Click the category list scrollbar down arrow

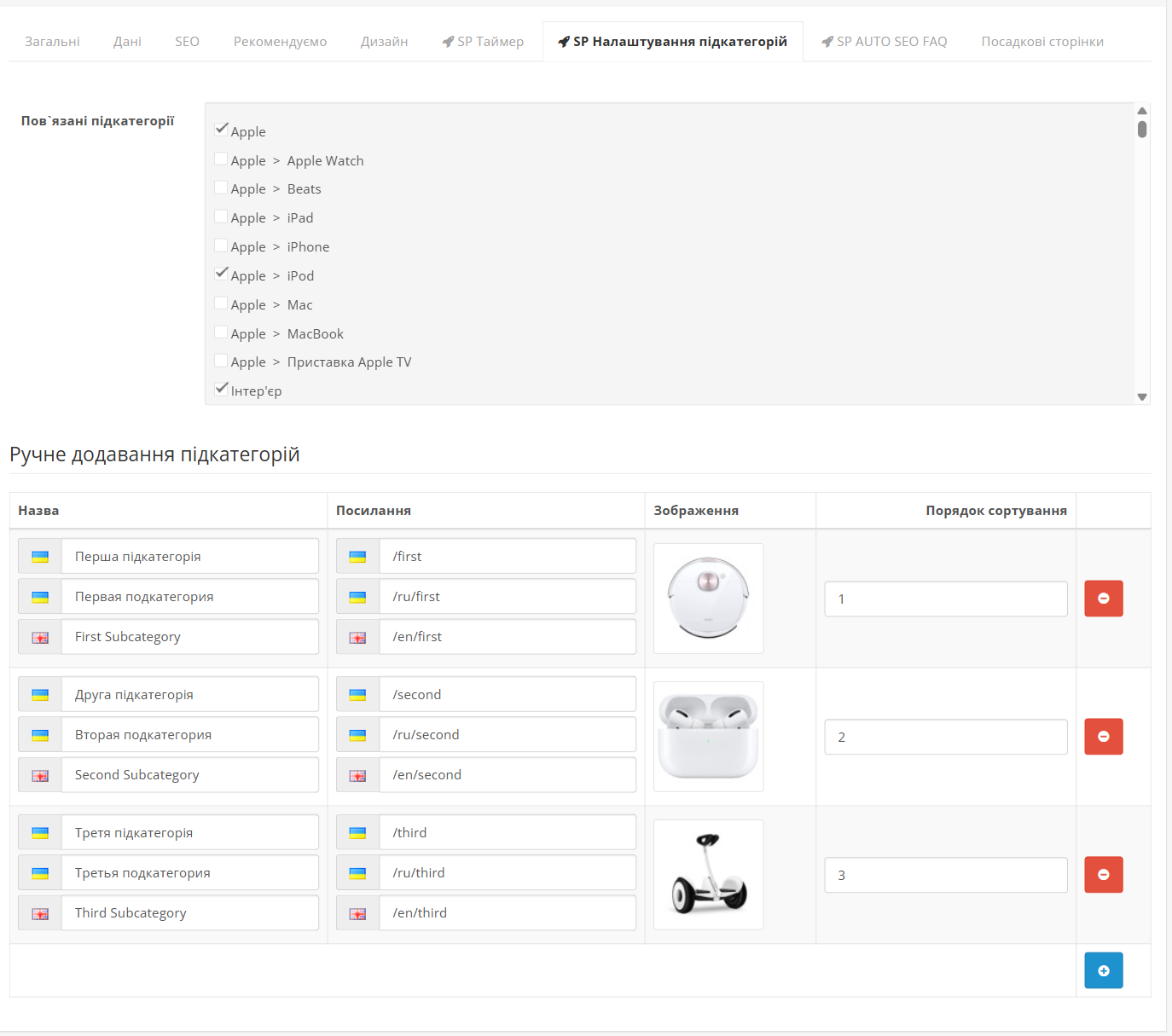click(x=1142, y=397)
